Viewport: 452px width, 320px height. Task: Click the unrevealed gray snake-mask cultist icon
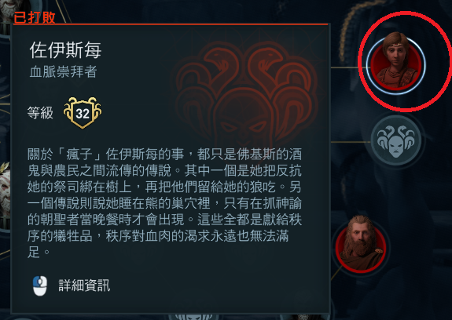point(396,140)
